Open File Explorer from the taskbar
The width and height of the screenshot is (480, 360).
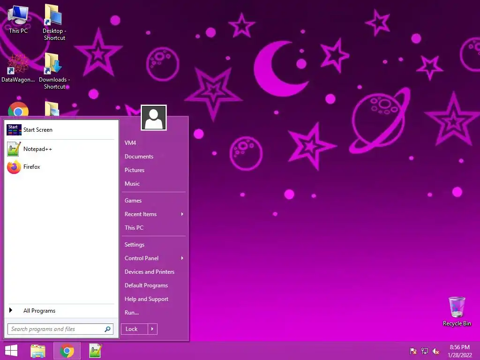click(x=38, y=351)
